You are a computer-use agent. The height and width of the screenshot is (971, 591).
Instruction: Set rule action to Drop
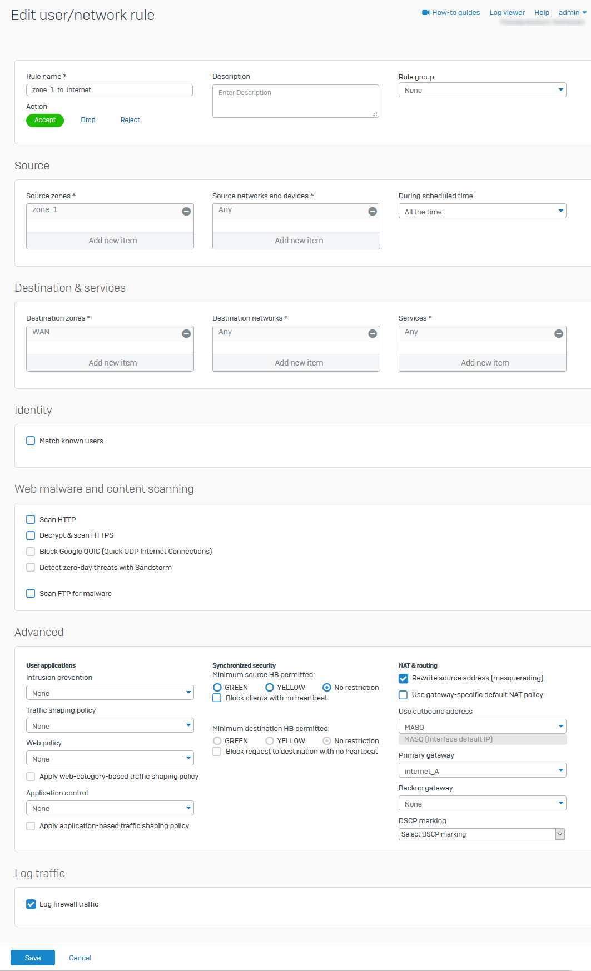coord(88,120)
